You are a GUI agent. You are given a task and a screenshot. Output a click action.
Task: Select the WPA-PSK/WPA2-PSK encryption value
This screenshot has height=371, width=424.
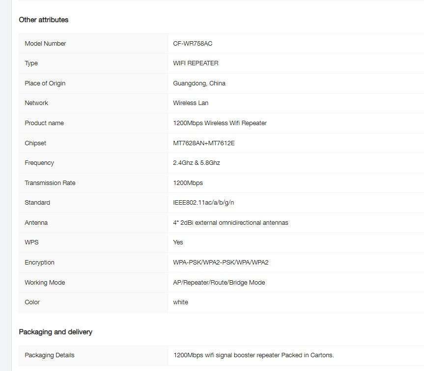[221, 263]
